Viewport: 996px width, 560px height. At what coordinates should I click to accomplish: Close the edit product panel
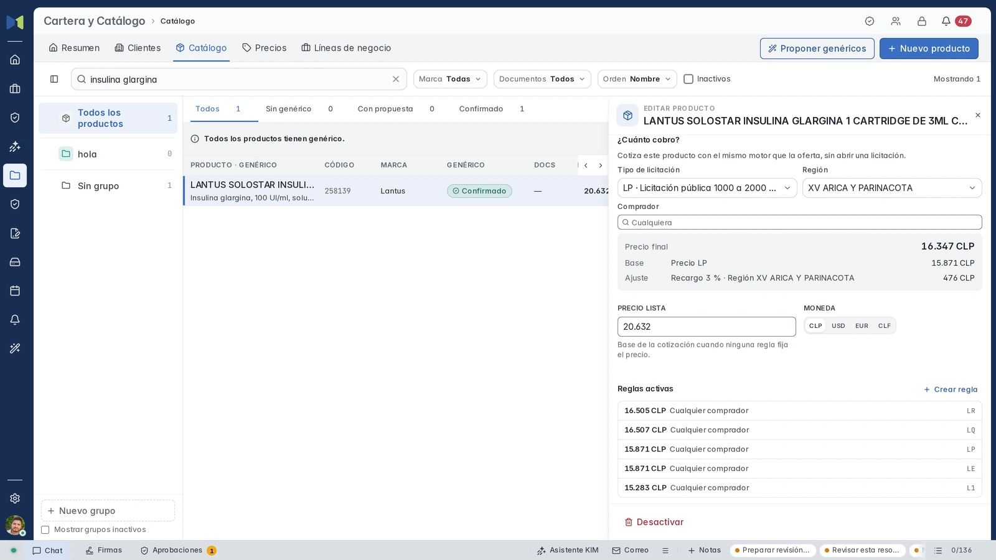978,115
